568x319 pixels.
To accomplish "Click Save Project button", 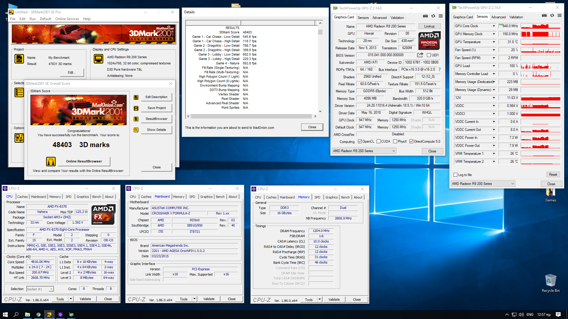I will [x=156, y=108].
